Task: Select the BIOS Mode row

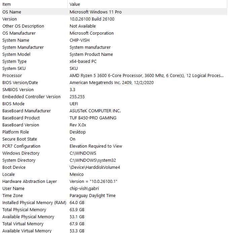Action: click(114, 104)
